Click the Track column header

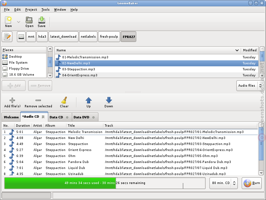tap(180, 126)
